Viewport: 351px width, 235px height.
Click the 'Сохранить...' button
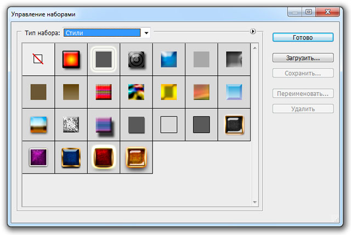[303, 73]
